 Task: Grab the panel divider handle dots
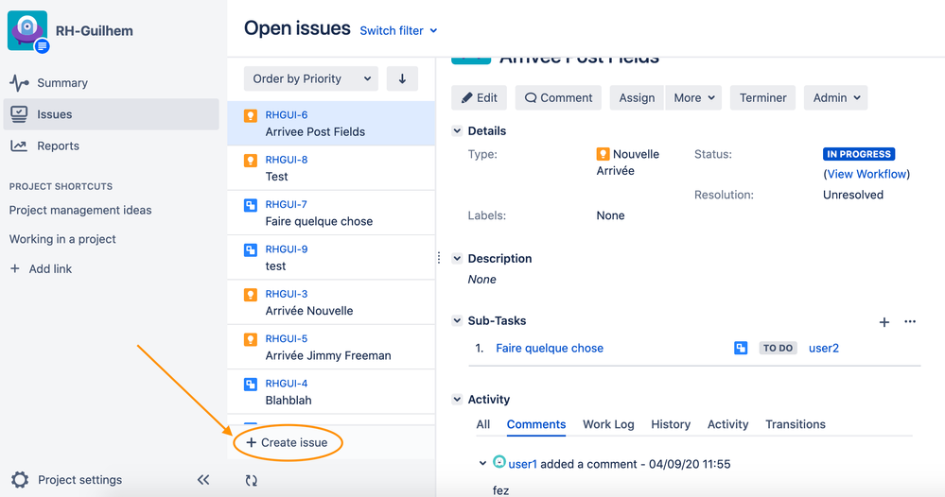(439, 258)
